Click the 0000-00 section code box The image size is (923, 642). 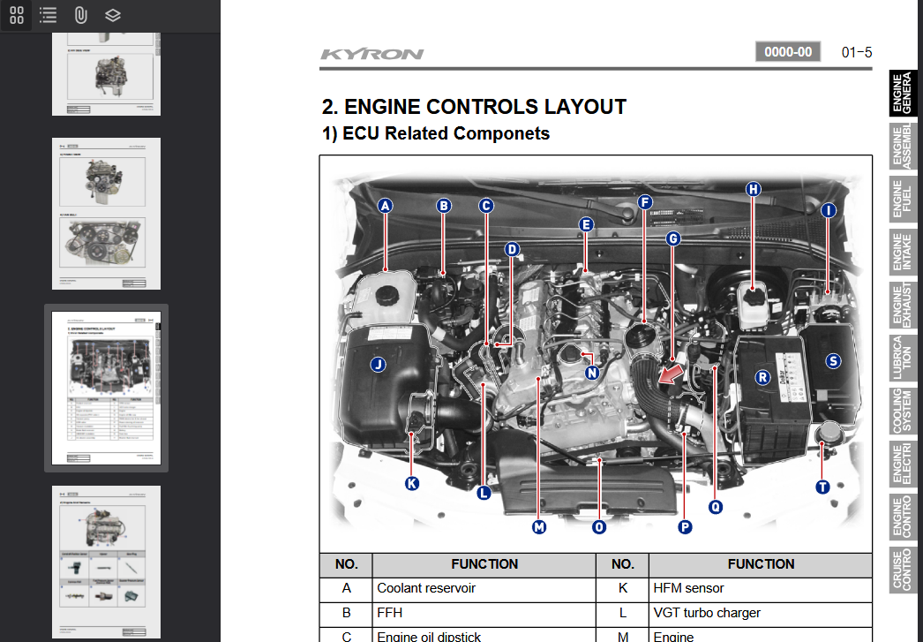(x=788, y=52)
